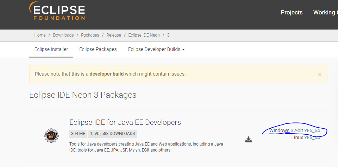Download the Linux x86_64 build

306,137
